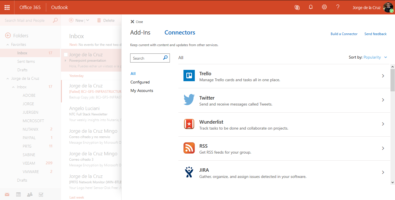Click the help question mark icon
This screenshot has height=200, width=395.
click(338, 7)
